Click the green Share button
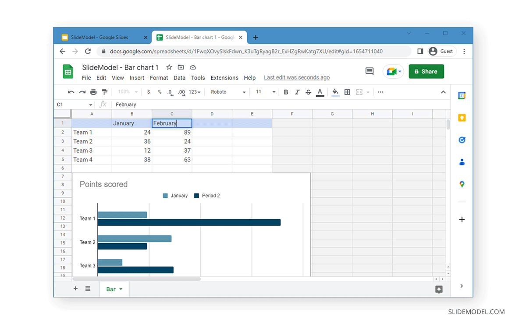 click(426, 71)
